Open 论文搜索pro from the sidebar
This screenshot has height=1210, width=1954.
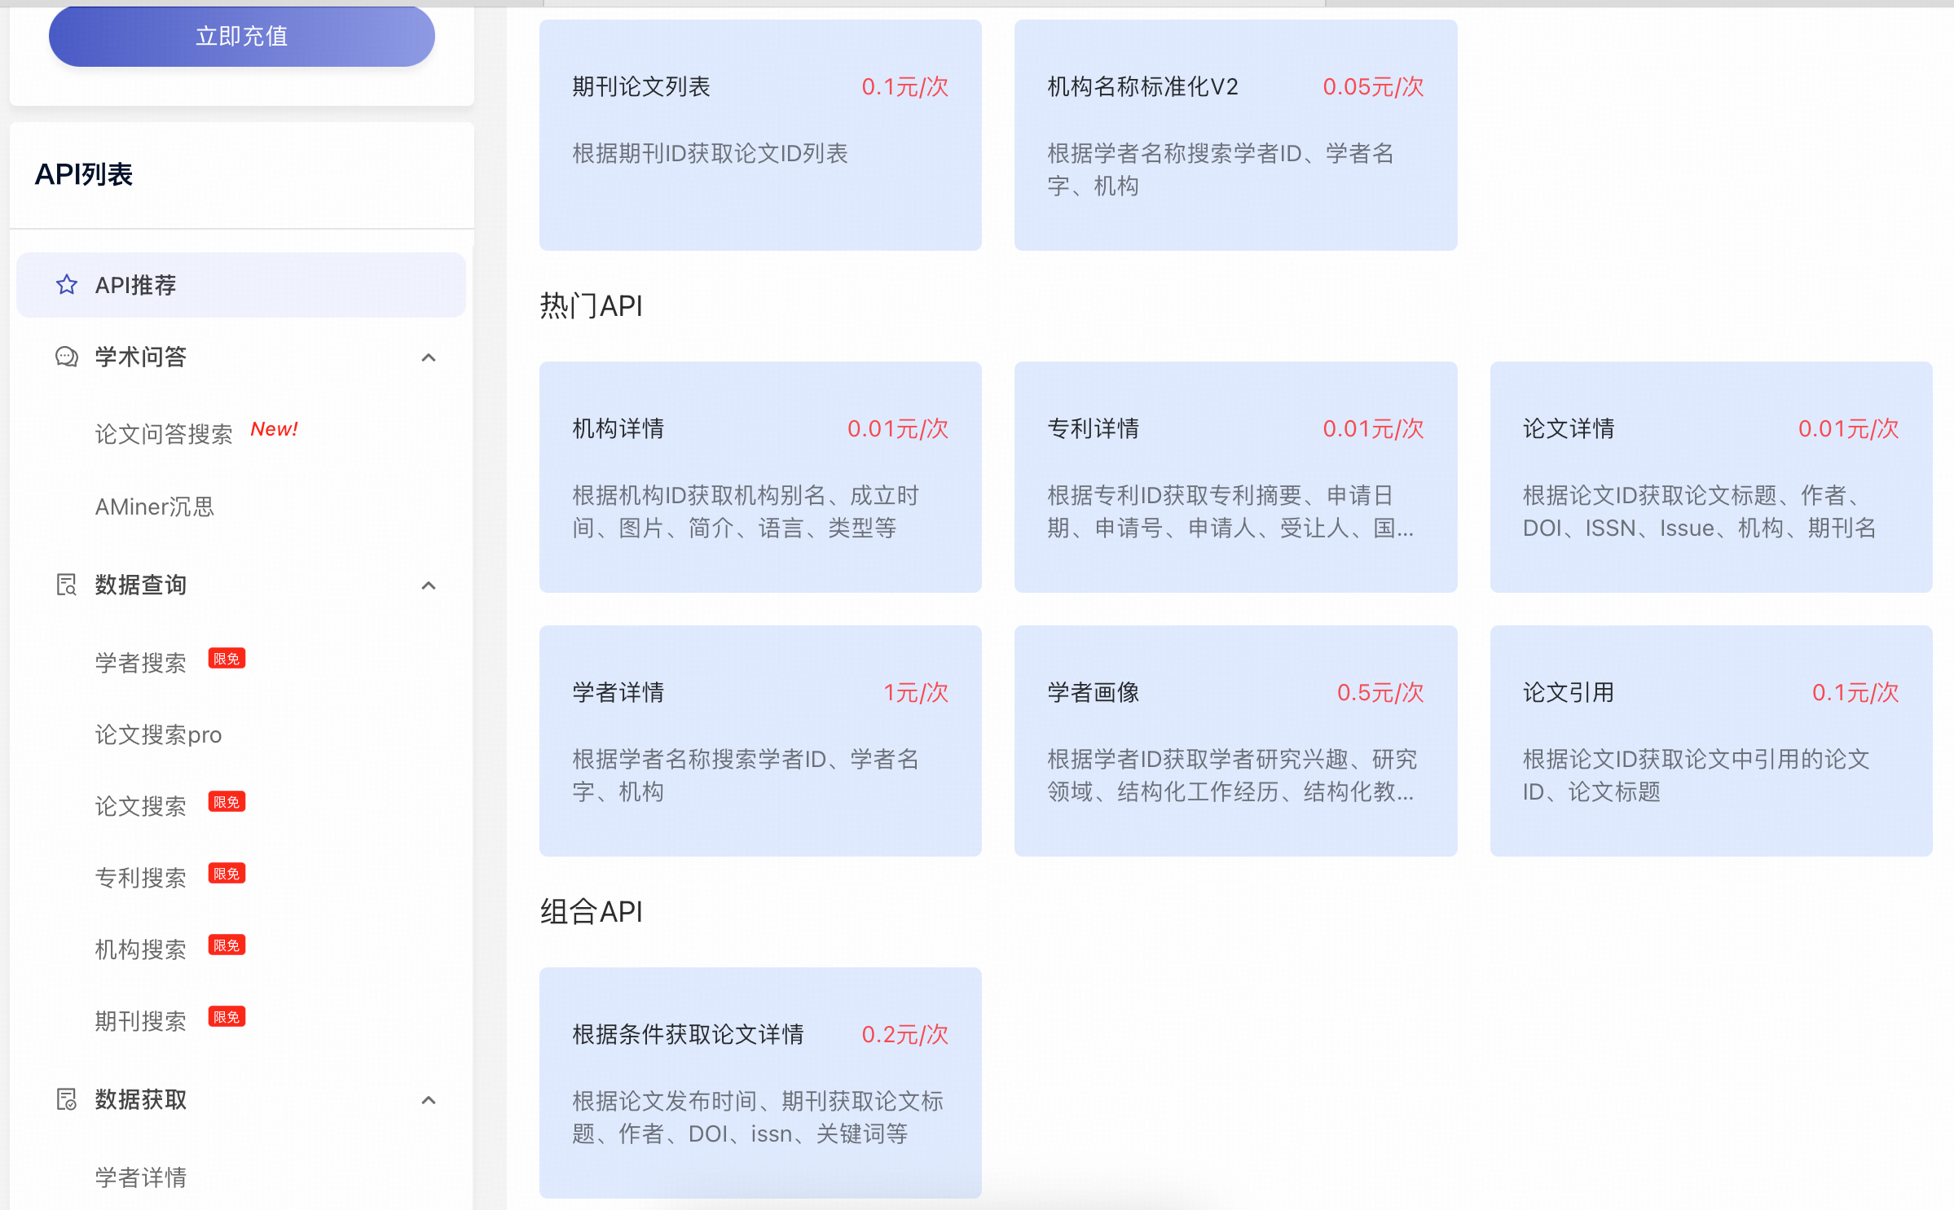click(x=158, y=734)
